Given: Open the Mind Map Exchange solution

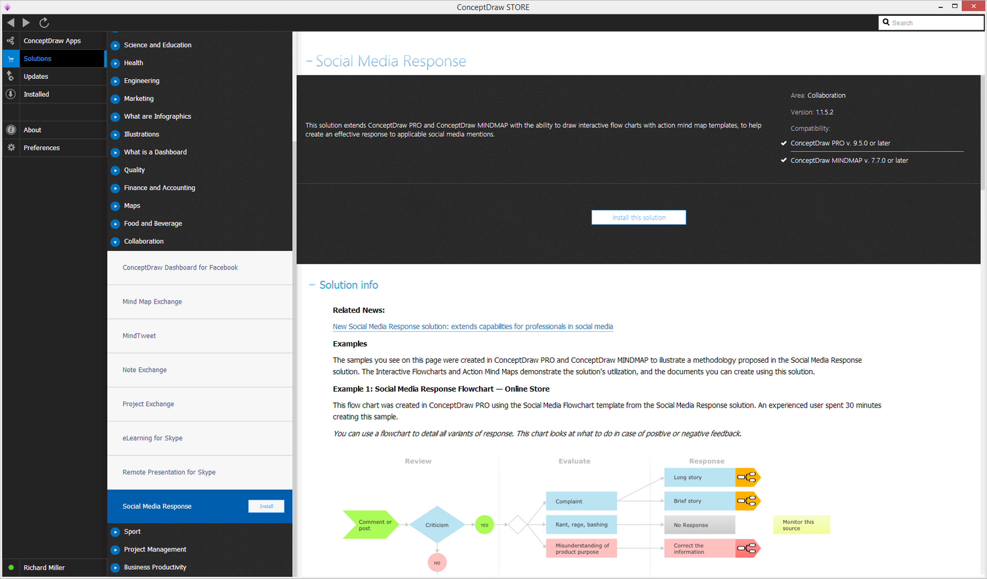Looking at the screenshot, I should 199,302.
